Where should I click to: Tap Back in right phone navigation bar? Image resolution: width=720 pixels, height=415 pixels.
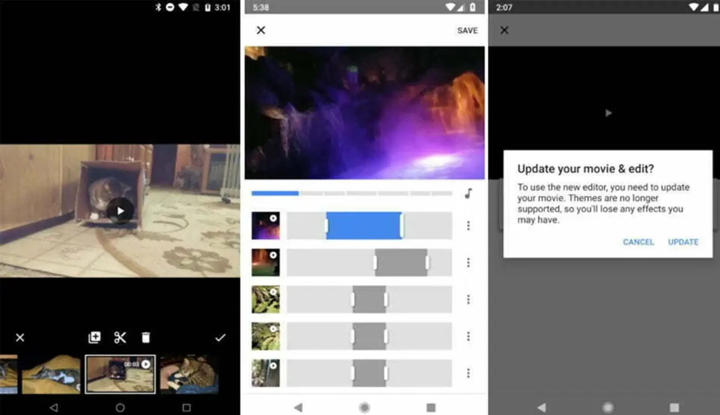[x=541, y=407]
